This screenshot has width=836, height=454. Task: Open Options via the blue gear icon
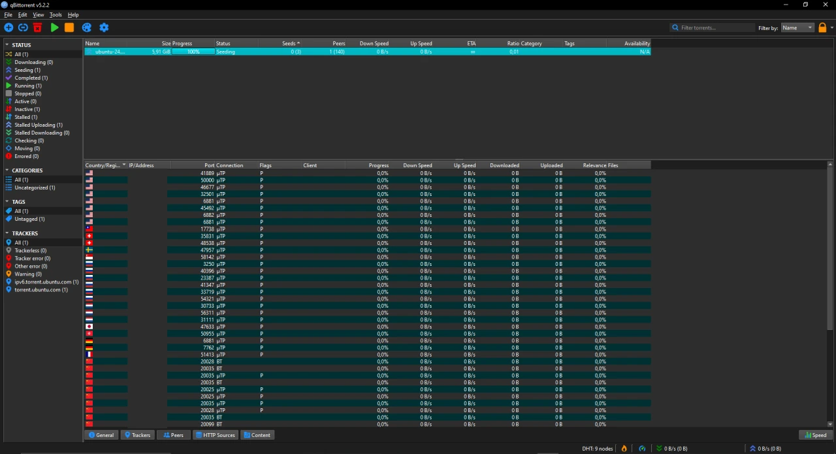point(104,27)
